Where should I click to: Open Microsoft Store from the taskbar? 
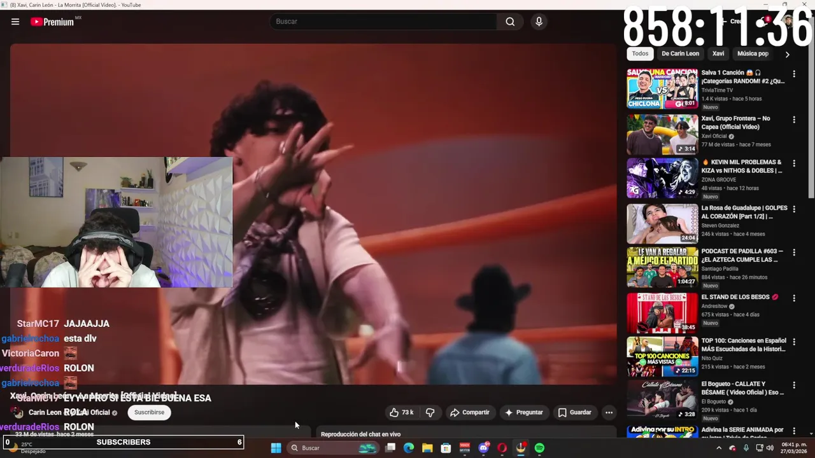(x=446, y=448)
